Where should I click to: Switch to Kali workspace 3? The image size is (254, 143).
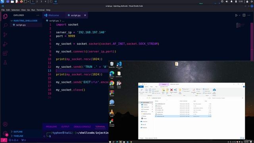click(41, 2)
